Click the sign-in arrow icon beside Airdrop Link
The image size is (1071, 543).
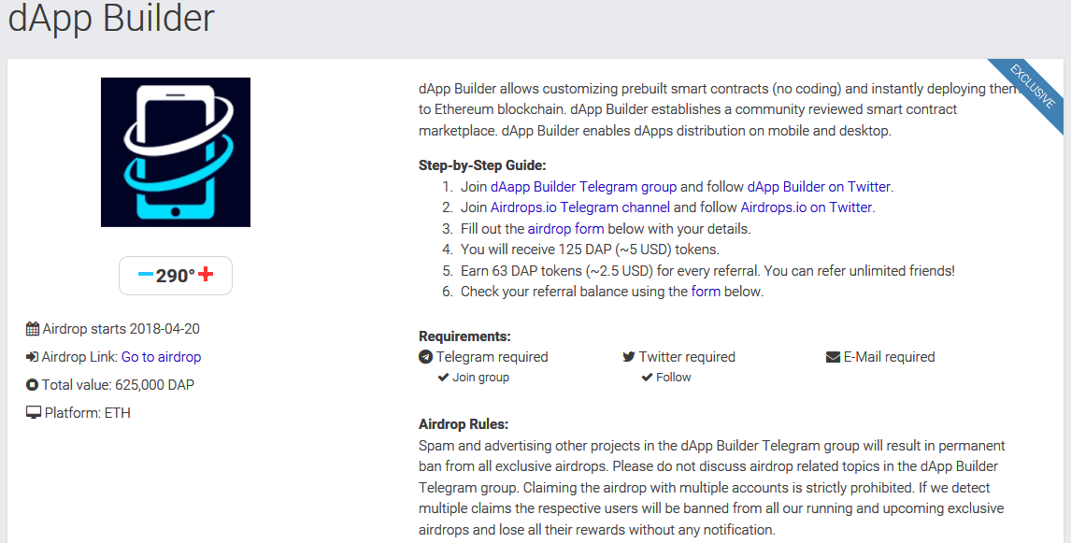[32, 356]
